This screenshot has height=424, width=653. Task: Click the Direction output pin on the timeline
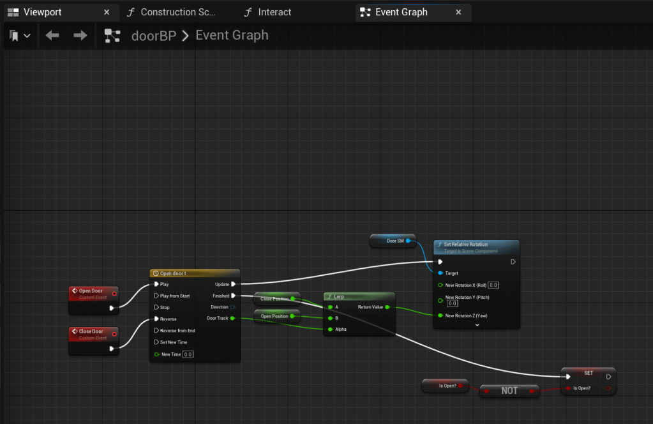(x=233, y=307)
